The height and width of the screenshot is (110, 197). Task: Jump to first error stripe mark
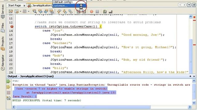194,20
